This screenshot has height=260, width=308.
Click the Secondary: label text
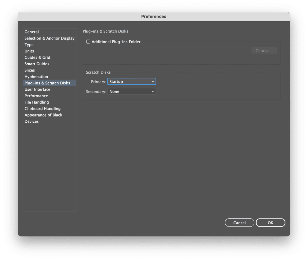pyautogui.click(x=96, y=91)
